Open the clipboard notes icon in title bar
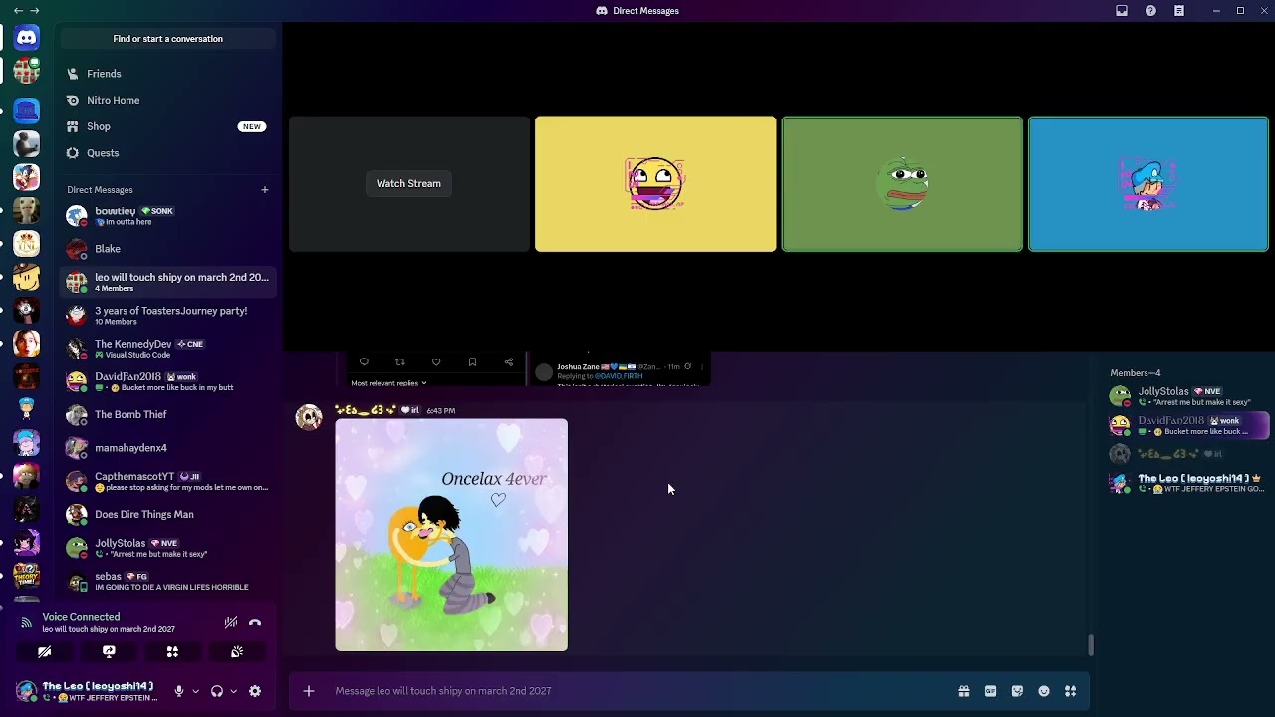This screenshot has width=1275, height=717. coord(1179,11)
